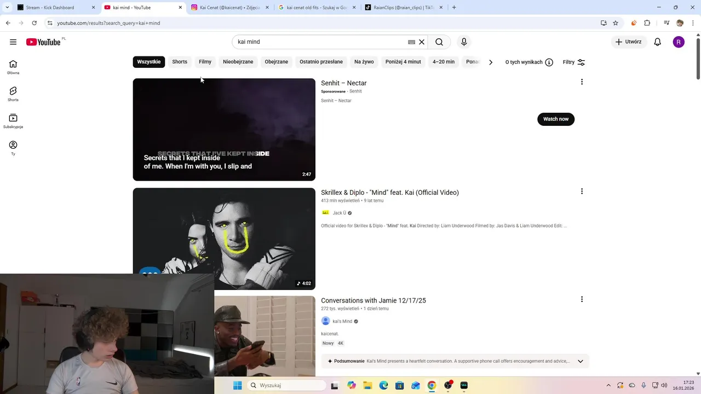Open info icon next to O tych wynikach
Image resolution: width=701 pixels, height=394 pixels.
[x=549, y=62]
